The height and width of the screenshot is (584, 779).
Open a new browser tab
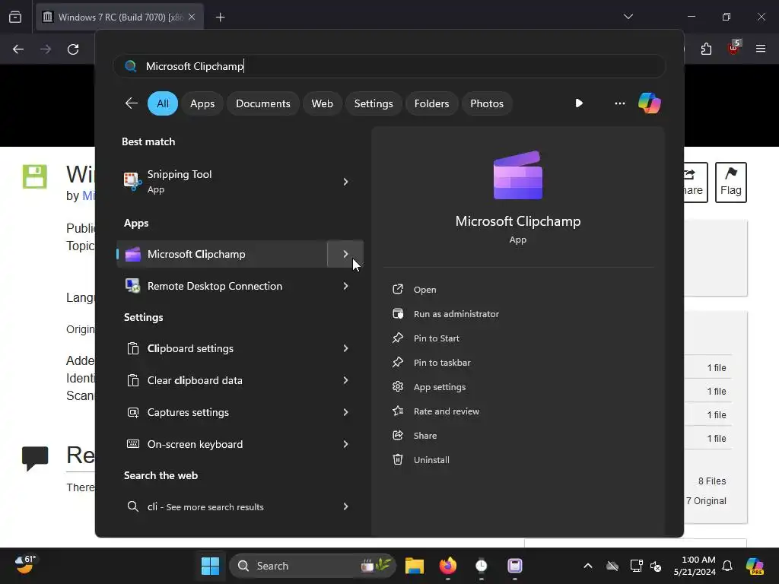click(220, 17)
